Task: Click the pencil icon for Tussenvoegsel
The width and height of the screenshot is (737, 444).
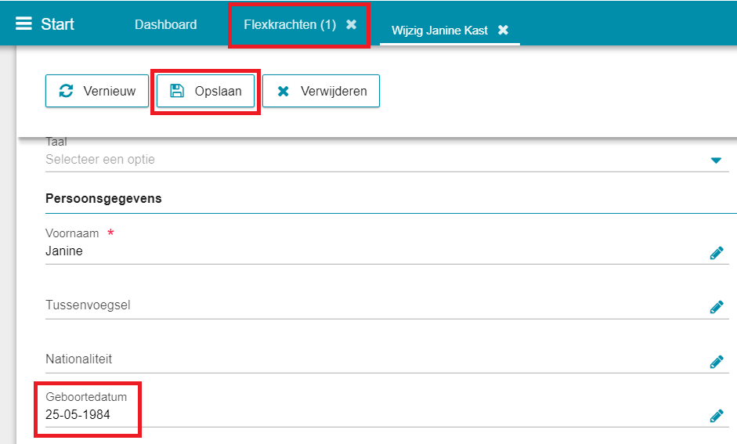Action: [717, 307]
